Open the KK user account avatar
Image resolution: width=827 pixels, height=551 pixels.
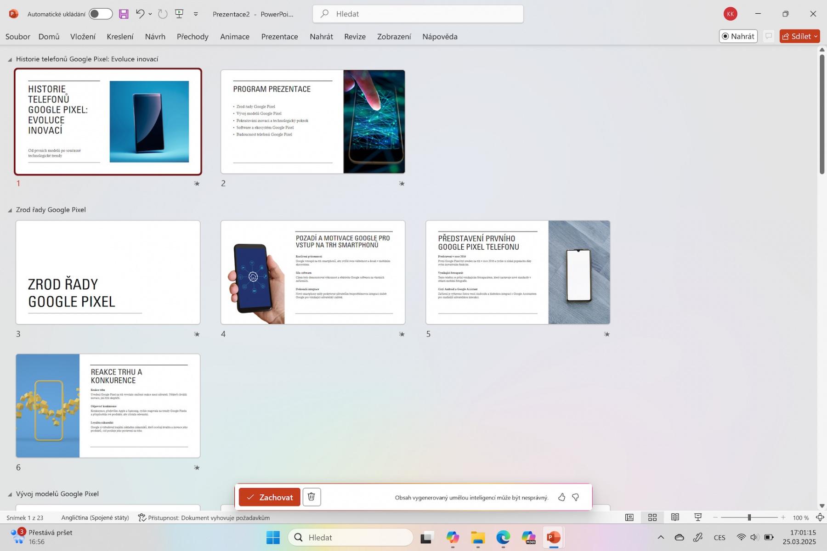click(731, 14)
